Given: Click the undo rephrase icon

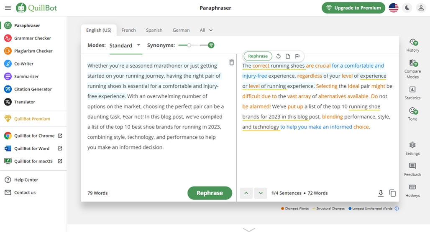Looking at the screenshot, I should click(278, 56).
